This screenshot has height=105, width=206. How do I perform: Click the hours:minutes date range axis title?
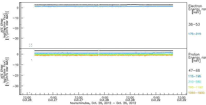(103, 103)
